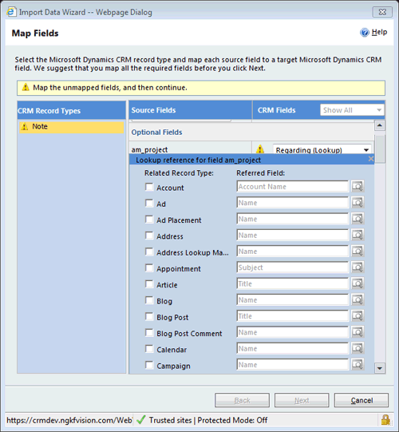Click the Name field in Ad row
The image size is (399, 432).
coord(292,203)
